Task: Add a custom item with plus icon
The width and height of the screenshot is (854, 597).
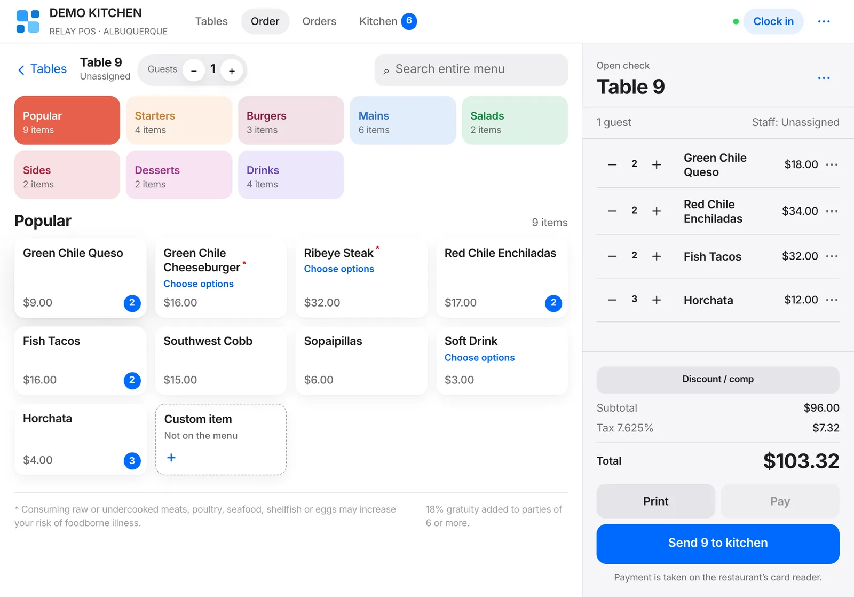Action: coord(171,458)
